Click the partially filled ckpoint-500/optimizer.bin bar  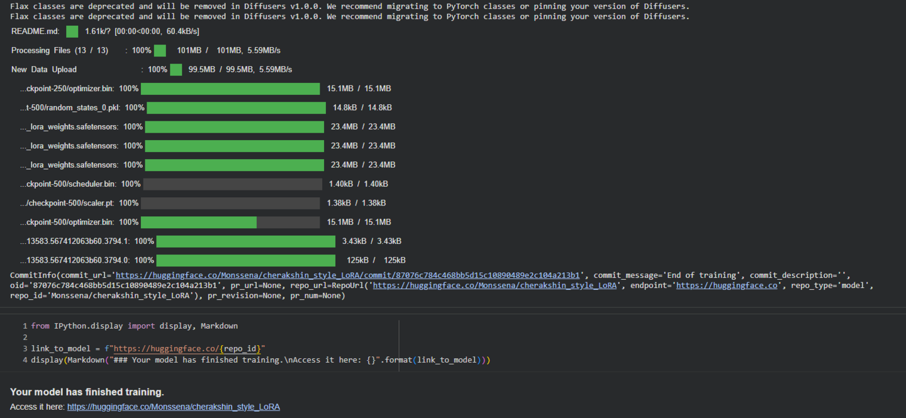[x=230, y=222]
